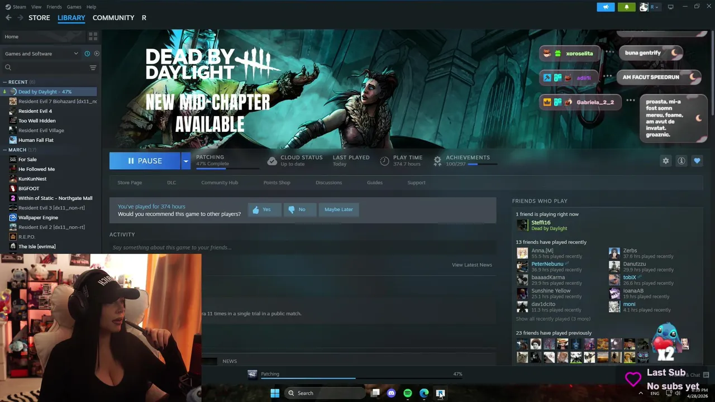Open Dead by Daylight settings gear
715x402 pixels.
click(x=666, y=161)
